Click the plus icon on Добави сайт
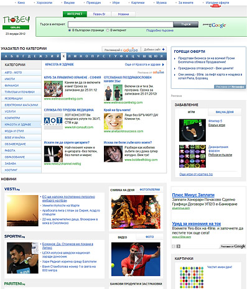This screenshot has width=247, height=289. [164, 49]
